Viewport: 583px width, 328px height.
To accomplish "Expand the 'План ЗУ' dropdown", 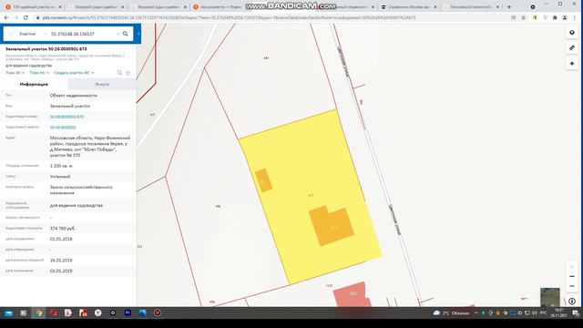I will [15, 73].
